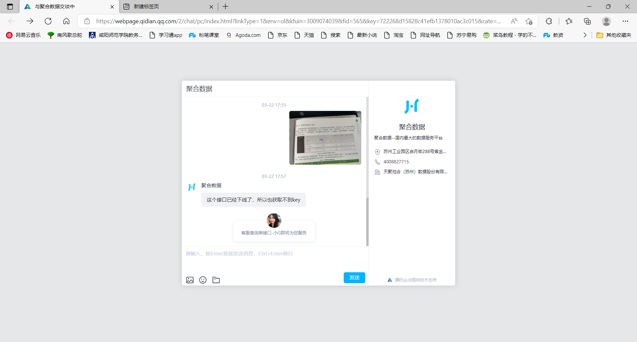Image resolution: width=637 pixels, height=342 pixels.
Task: Open browser settings and more menu
Action: pyautogui.click(x=625, y=21)
